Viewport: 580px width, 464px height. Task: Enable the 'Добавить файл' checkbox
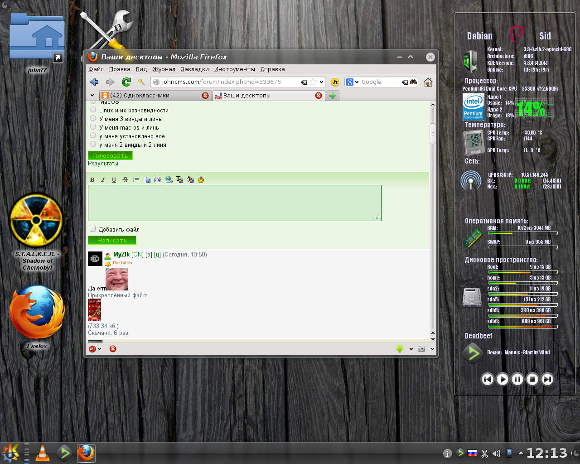[93, 229]
